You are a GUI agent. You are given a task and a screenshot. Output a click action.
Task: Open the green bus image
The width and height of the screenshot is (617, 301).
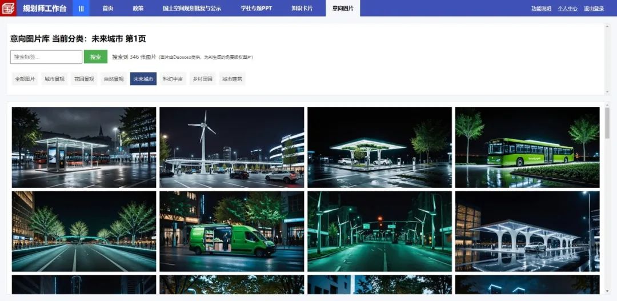[x=527, y=147]
